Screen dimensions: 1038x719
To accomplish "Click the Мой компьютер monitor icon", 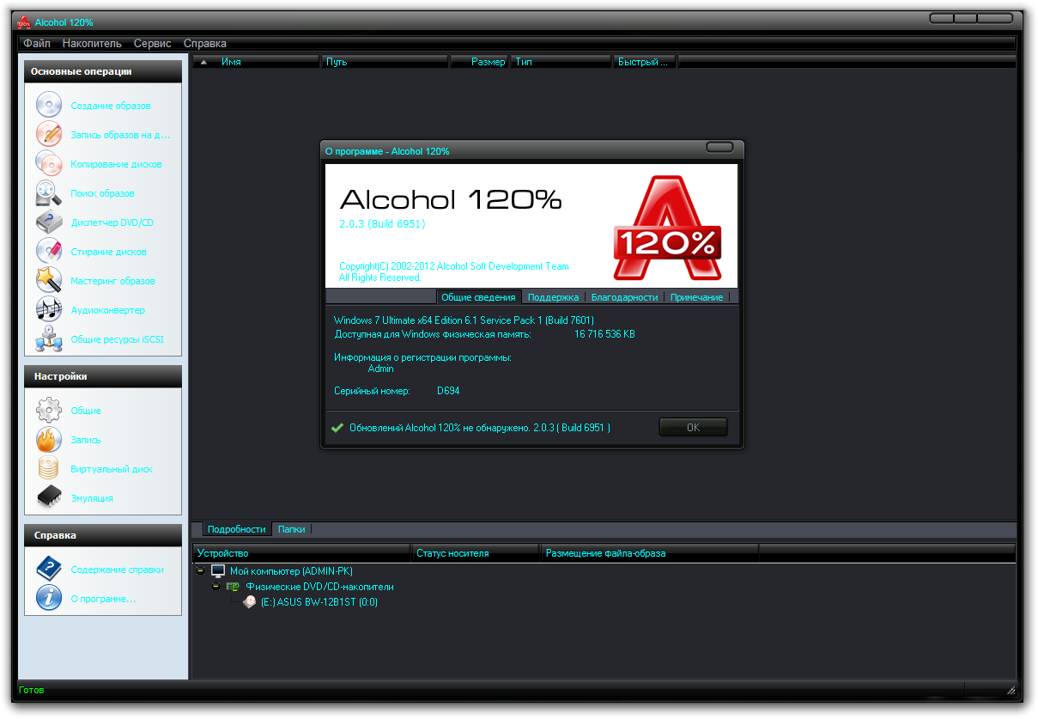I will click(x=218, y=571).
